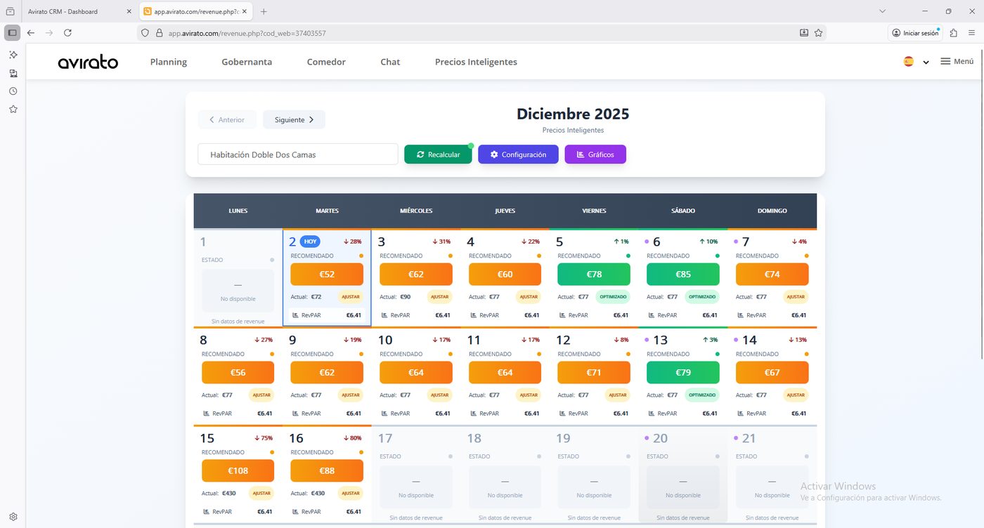Open the sidebar AI sparkle icon

click(13, 55)
